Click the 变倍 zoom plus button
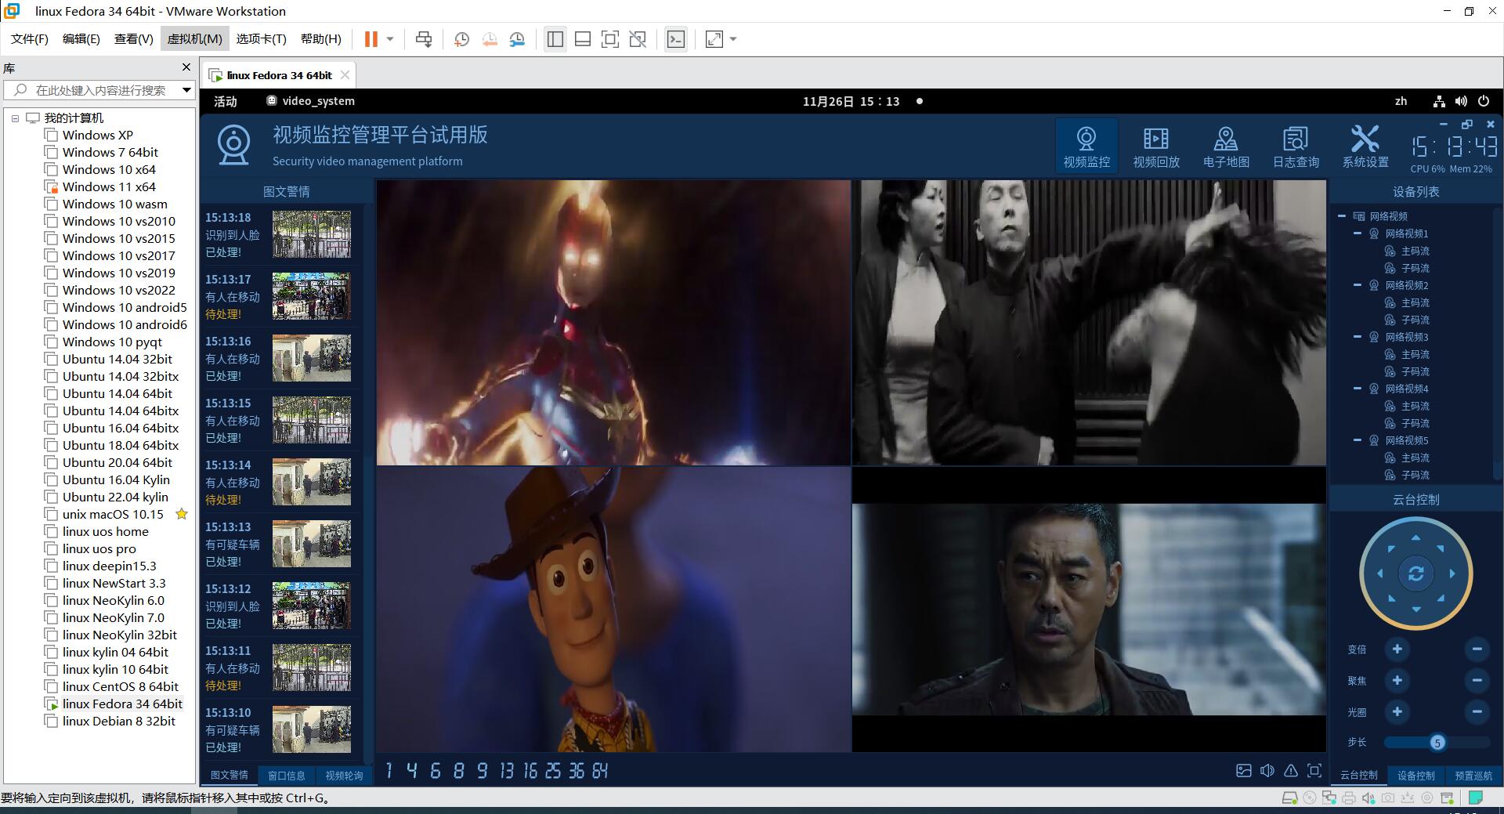 coord(1397,649)
